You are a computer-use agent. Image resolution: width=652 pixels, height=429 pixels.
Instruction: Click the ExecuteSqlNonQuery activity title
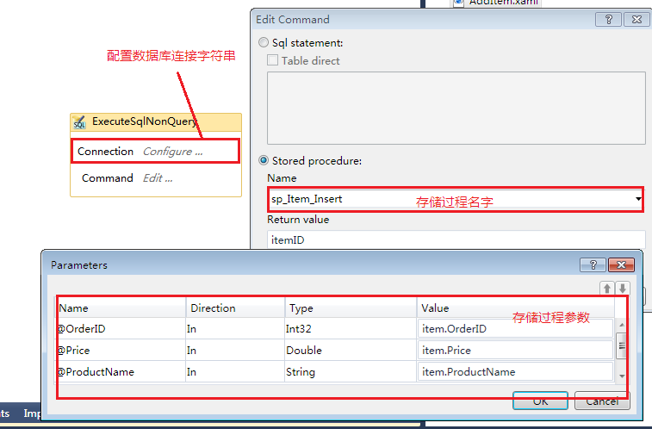click(145, 121)
